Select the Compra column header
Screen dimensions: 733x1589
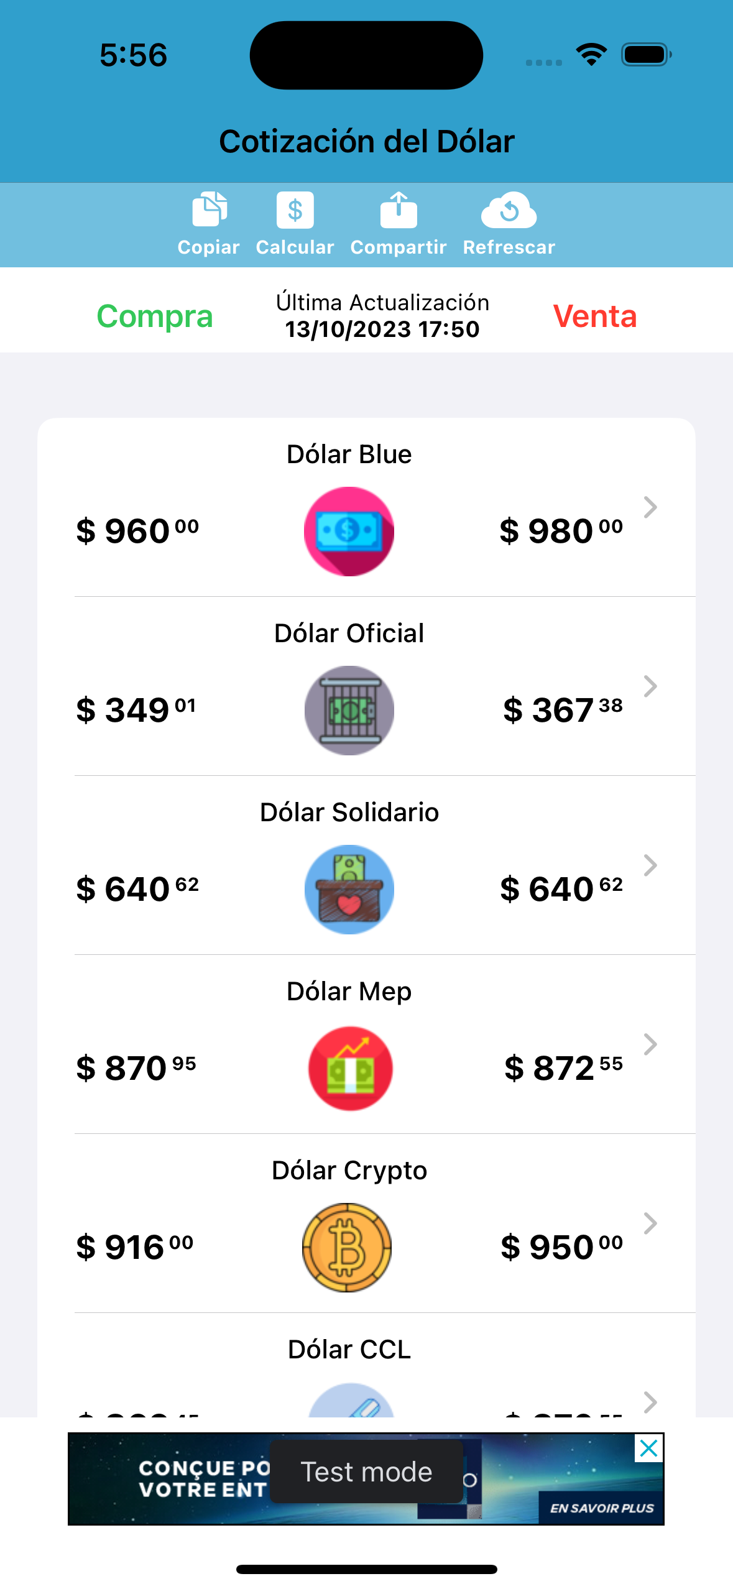(x=155, y=316)
